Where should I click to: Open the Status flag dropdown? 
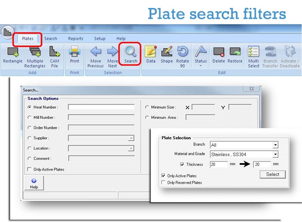pos(201,56)
